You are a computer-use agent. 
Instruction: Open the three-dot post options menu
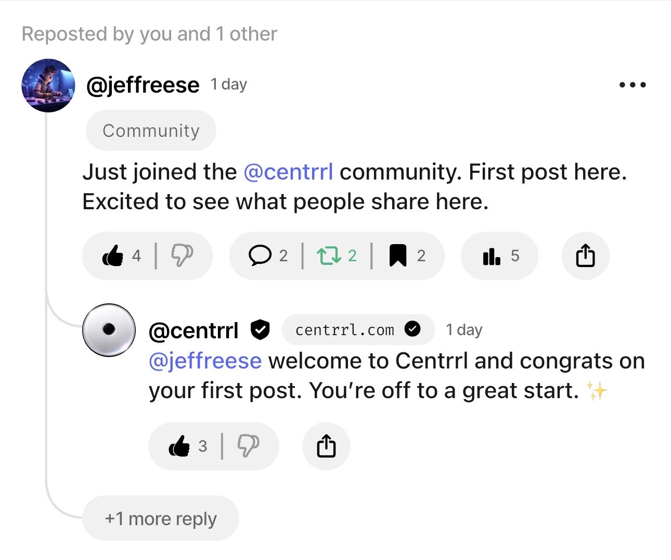click(x=633, y=85)
